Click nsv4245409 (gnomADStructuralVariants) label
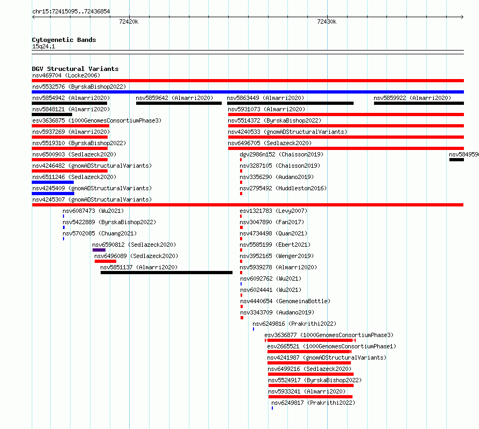 point(92,188)
